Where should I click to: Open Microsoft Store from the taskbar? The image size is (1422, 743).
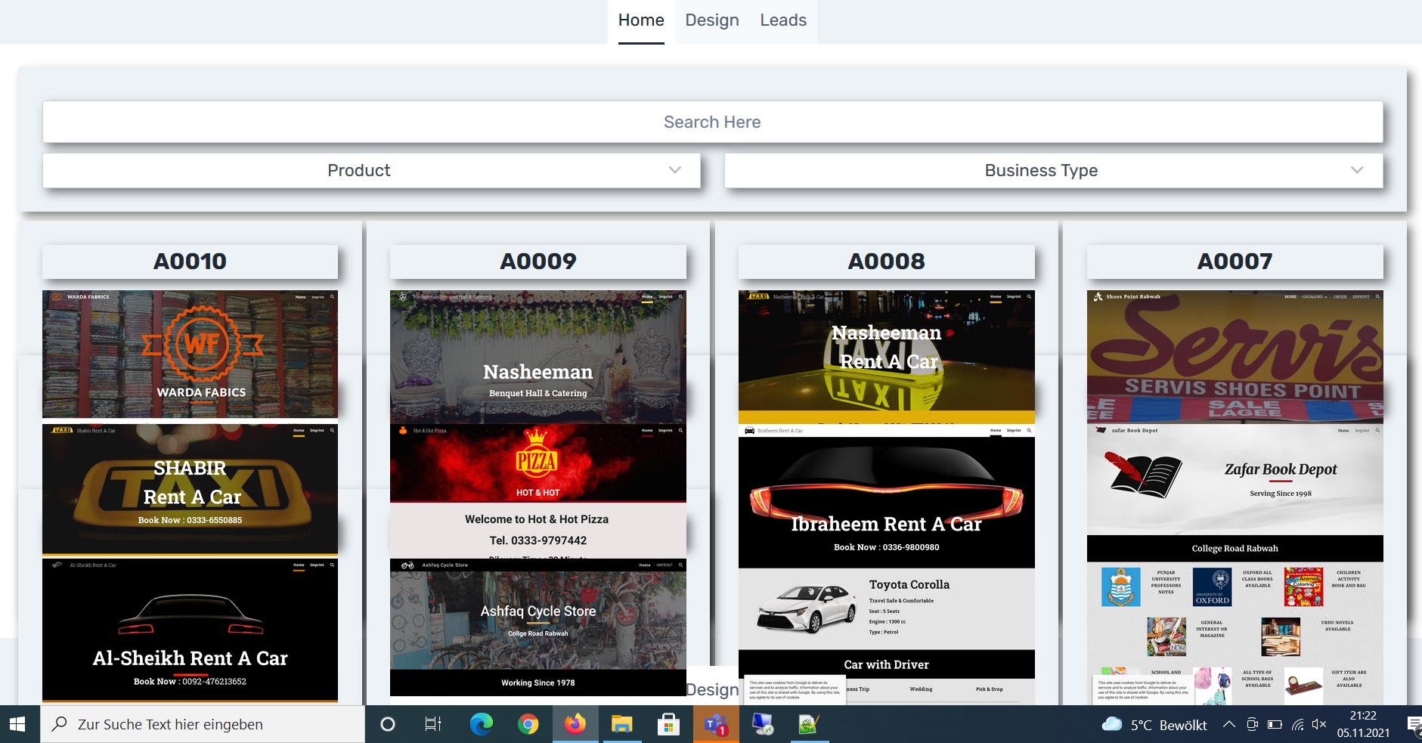tap(668, 724)
